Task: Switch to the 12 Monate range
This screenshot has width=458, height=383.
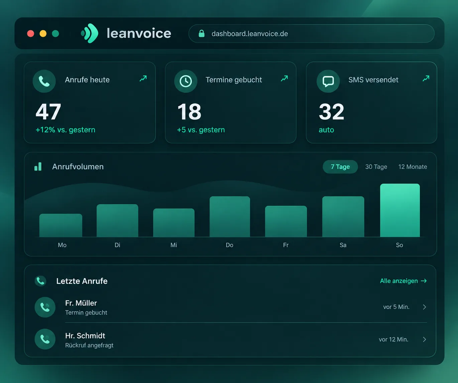Action: (x=413, y=167)
